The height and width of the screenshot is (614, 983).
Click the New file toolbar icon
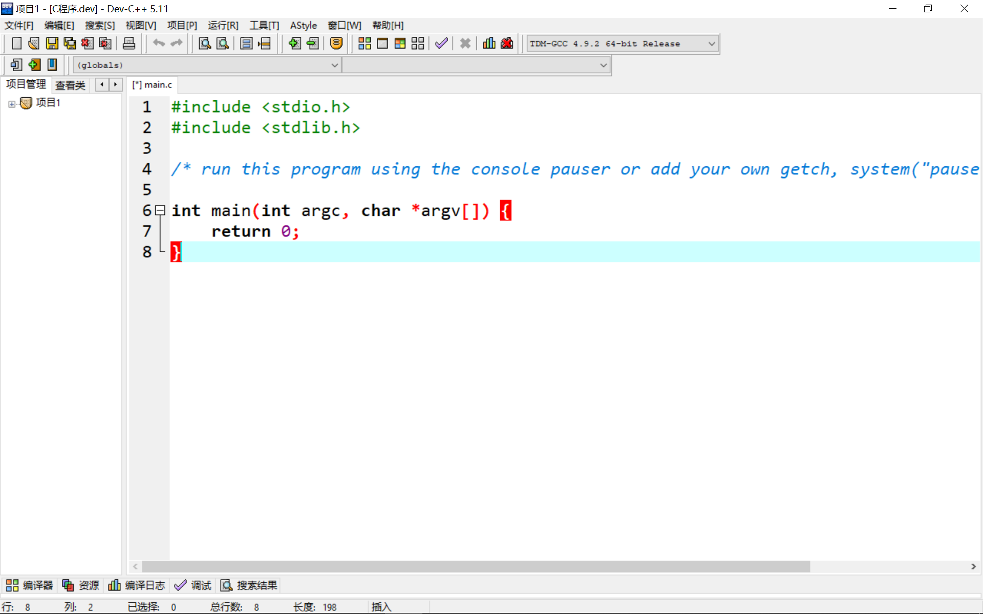16,43
